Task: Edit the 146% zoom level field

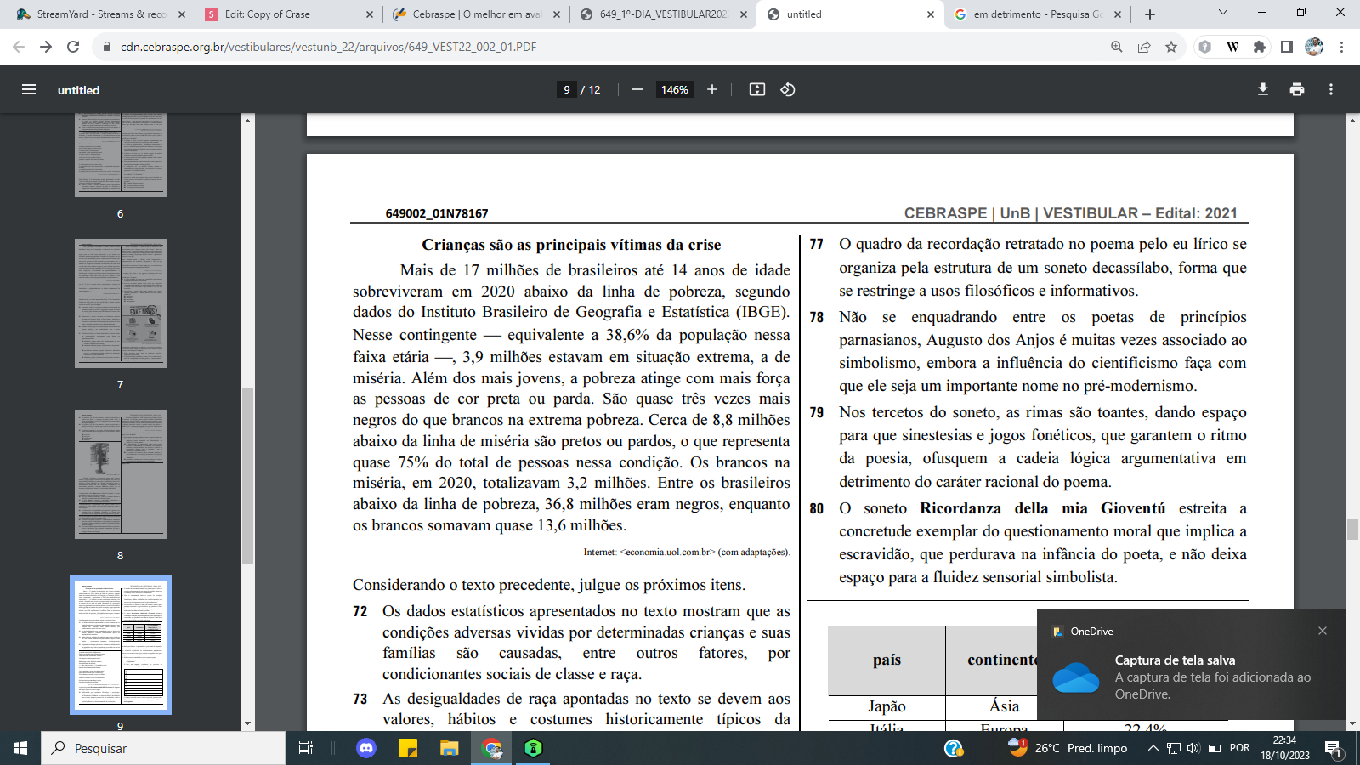Action: click(x=675, y=89)
